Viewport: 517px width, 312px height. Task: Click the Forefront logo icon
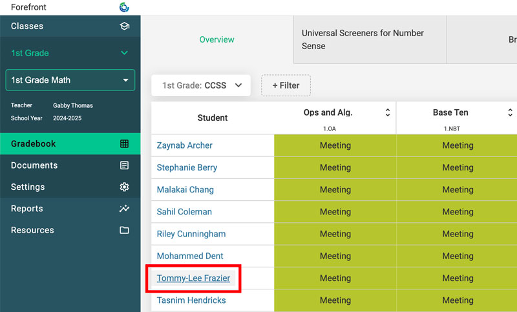coord(124,7)
